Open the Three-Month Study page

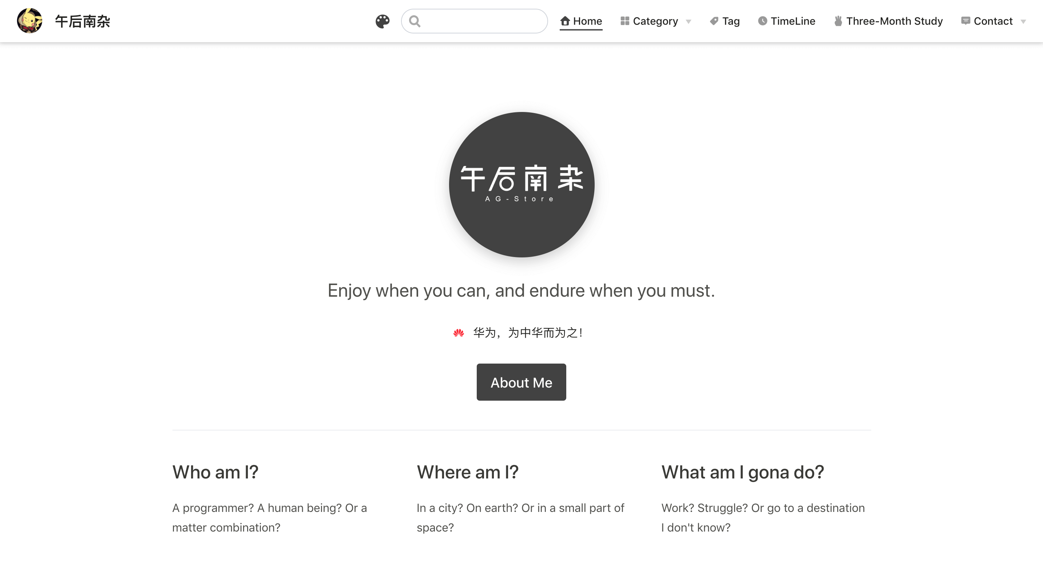pos(894,21)
